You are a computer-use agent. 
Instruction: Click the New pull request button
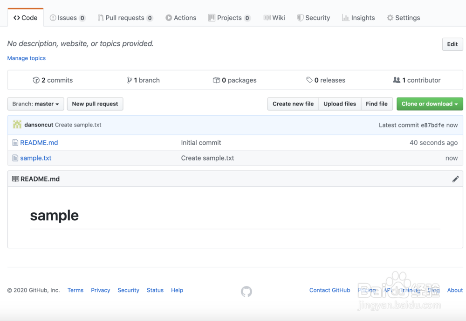point(95,104)
